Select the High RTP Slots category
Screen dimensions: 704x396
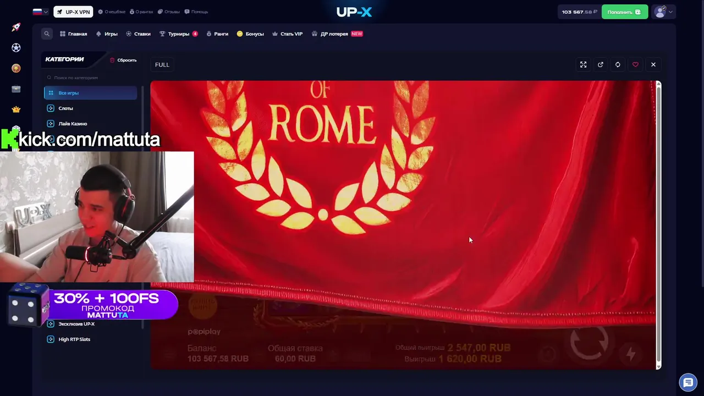point(91,339)
